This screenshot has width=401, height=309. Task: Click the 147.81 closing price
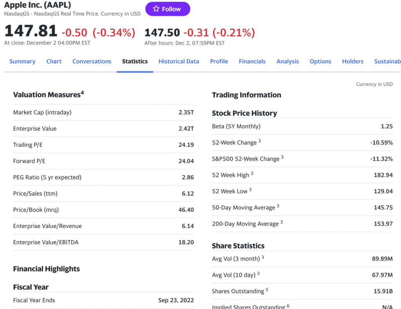coord(31,31)
